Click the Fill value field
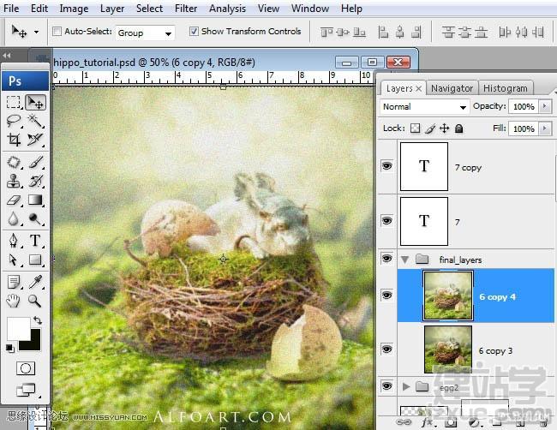This screenshot has width=557, height=430. click(x=524, y=128)
